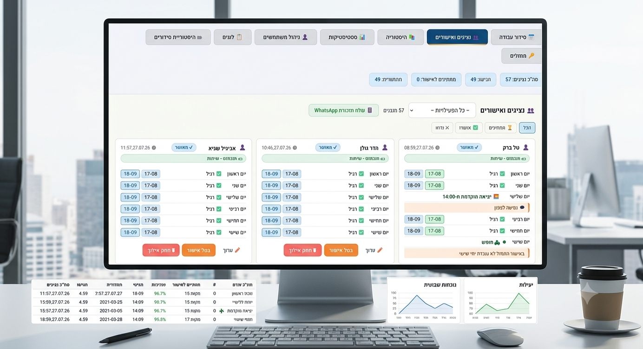643x349 pixels.
Task: Toggle the יום שישי checkbox in אביגיל שניא's card
Action: point(219,232)
